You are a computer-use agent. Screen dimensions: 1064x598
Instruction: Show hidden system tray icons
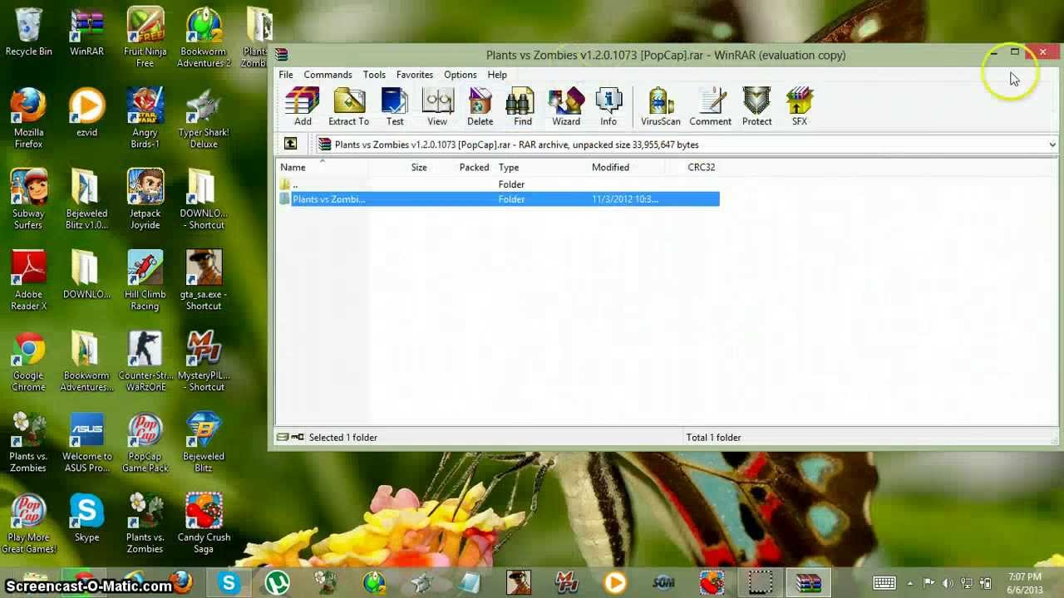pyautogui.click(x=910, y=583)
